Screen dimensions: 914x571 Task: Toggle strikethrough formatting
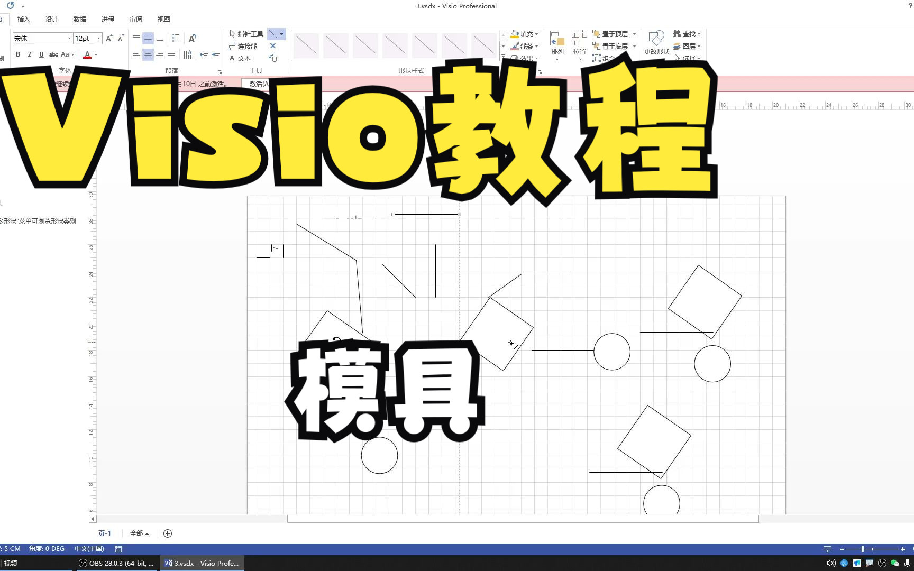pyautogui.click(x=53, y=54)
